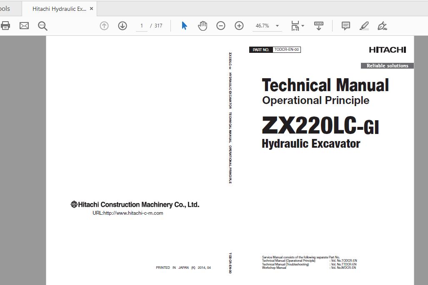428x285 pixels.
Task: Send file by email envelope icon
Action: point(24,26)
